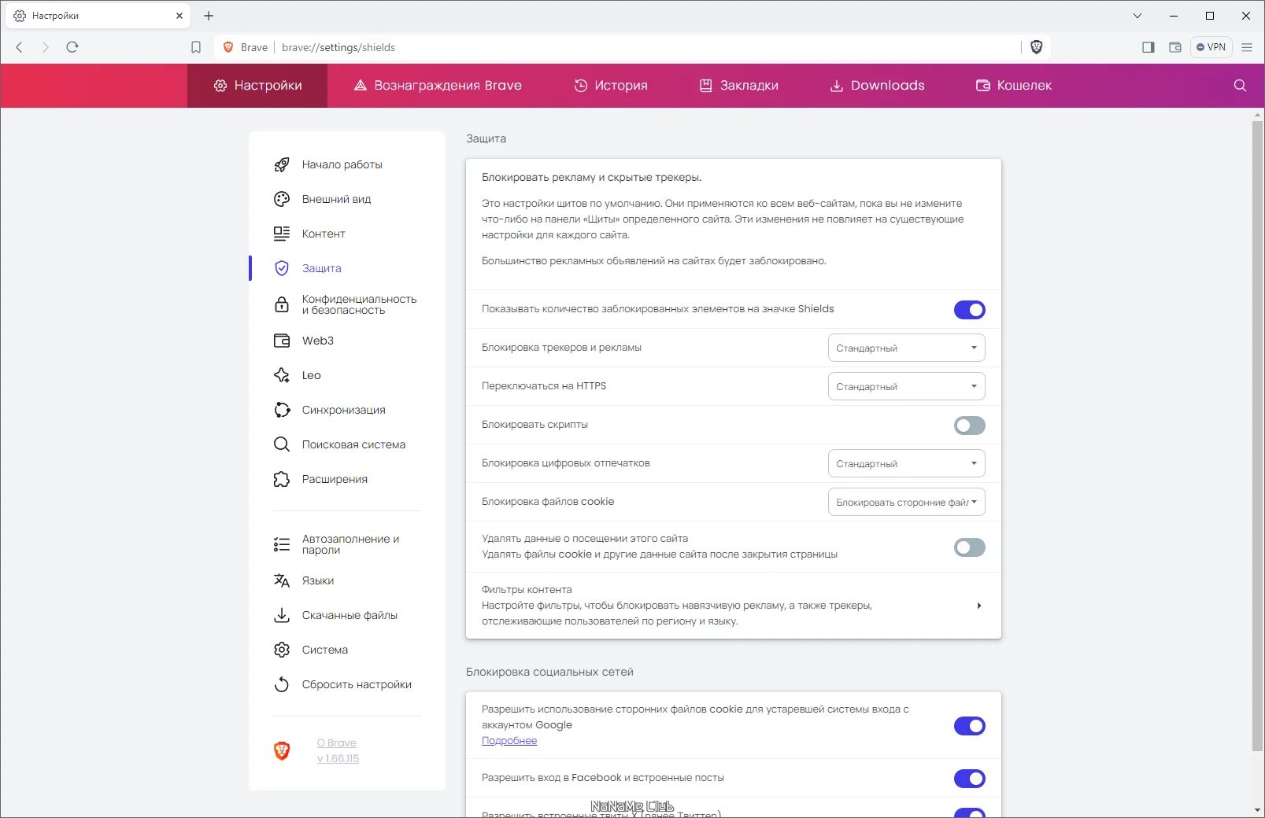Reload the page with the refresh icon

click(x=72, y=47)
